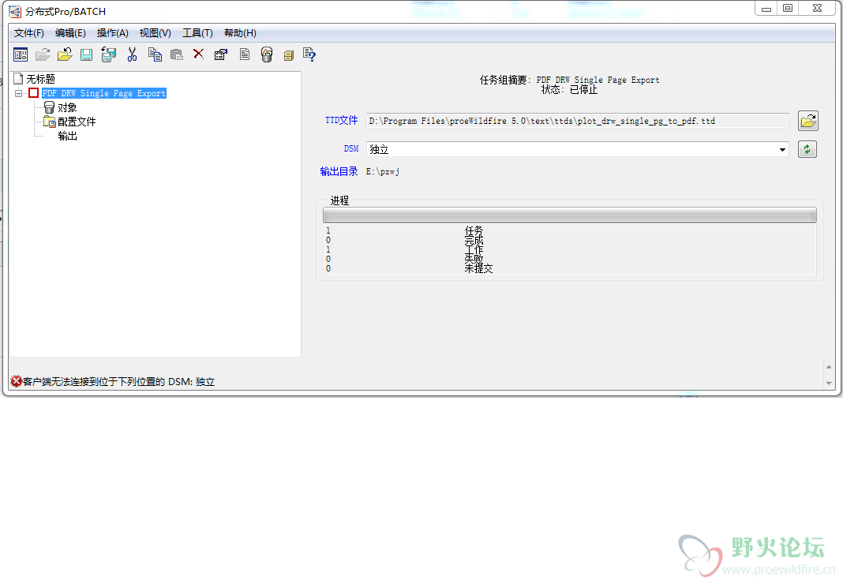The image size is (843, 584).
Task: Click the 工作 row in progress list
Action: click(x=569, y=249)
